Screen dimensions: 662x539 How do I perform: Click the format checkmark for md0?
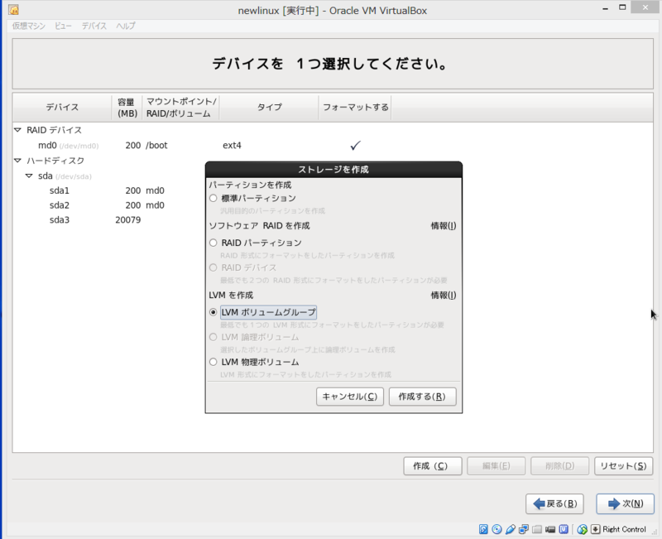click(356, 146)
